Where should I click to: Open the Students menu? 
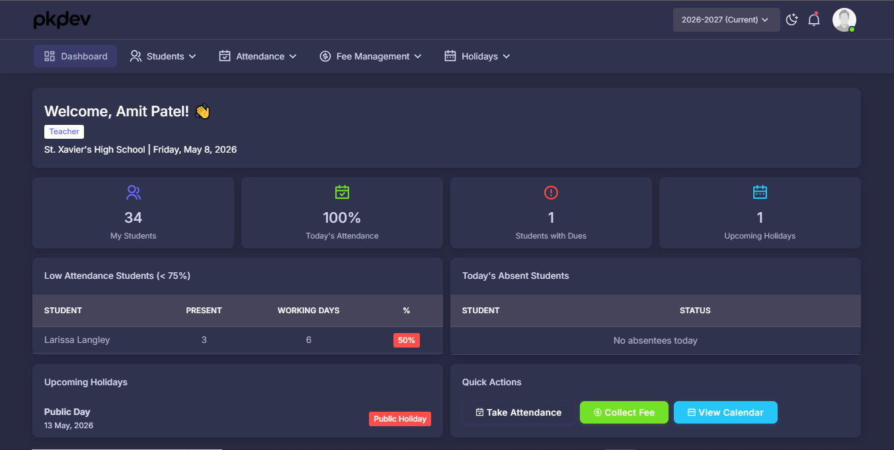(163, 56)
